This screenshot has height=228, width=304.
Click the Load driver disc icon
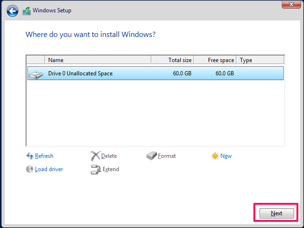pos(29,169)
